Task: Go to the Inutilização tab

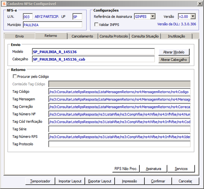Action: [176, 36]
